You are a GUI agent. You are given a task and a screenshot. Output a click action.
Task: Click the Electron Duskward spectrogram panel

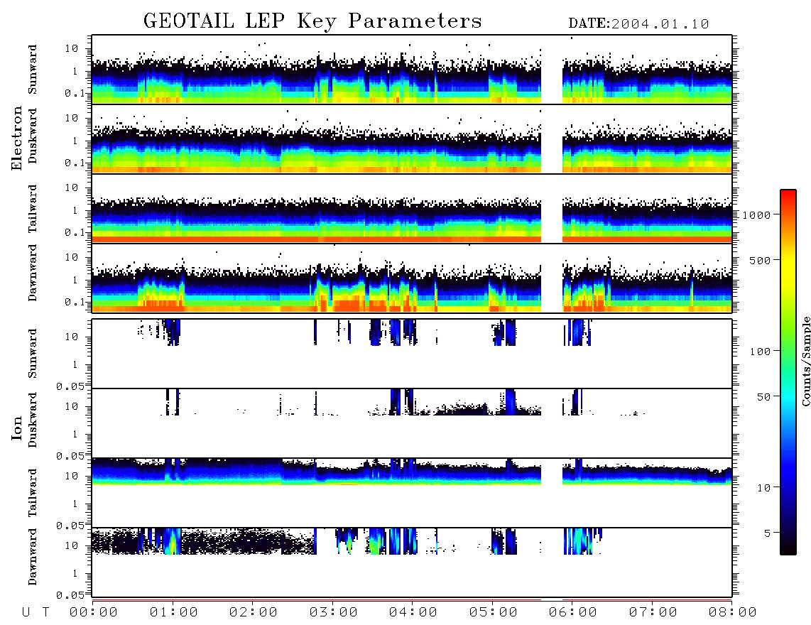[412, 138]
